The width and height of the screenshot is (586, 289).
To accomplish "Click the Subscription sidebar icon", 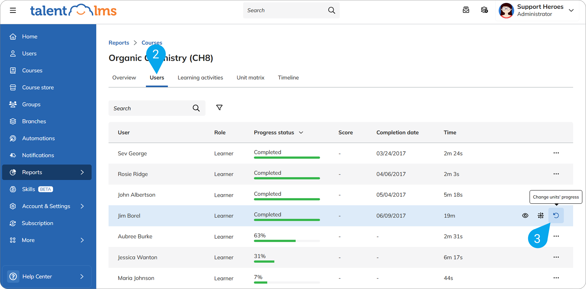I will pyautogui.click(x=13, y=223).
